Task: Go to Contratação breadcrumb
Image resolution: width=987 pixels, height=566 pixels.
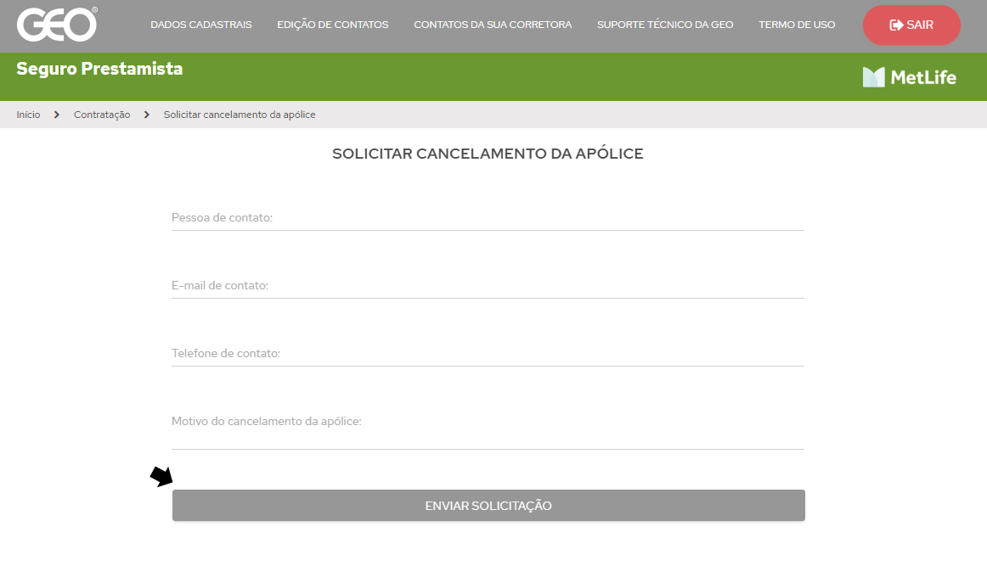Action: coord(102,115)
